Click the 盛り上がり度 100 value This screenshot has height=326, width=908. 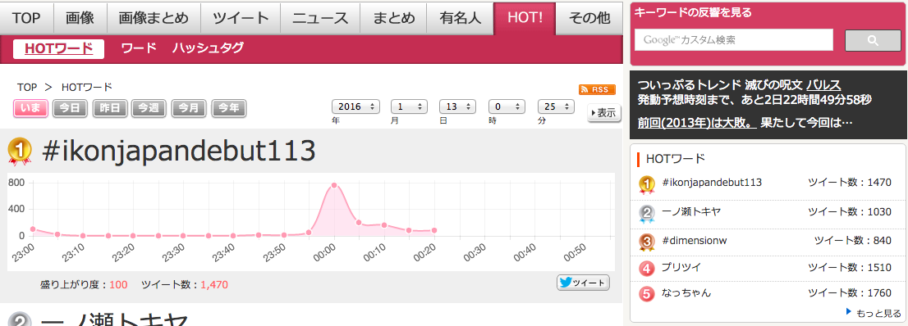[x=118, y=284]
